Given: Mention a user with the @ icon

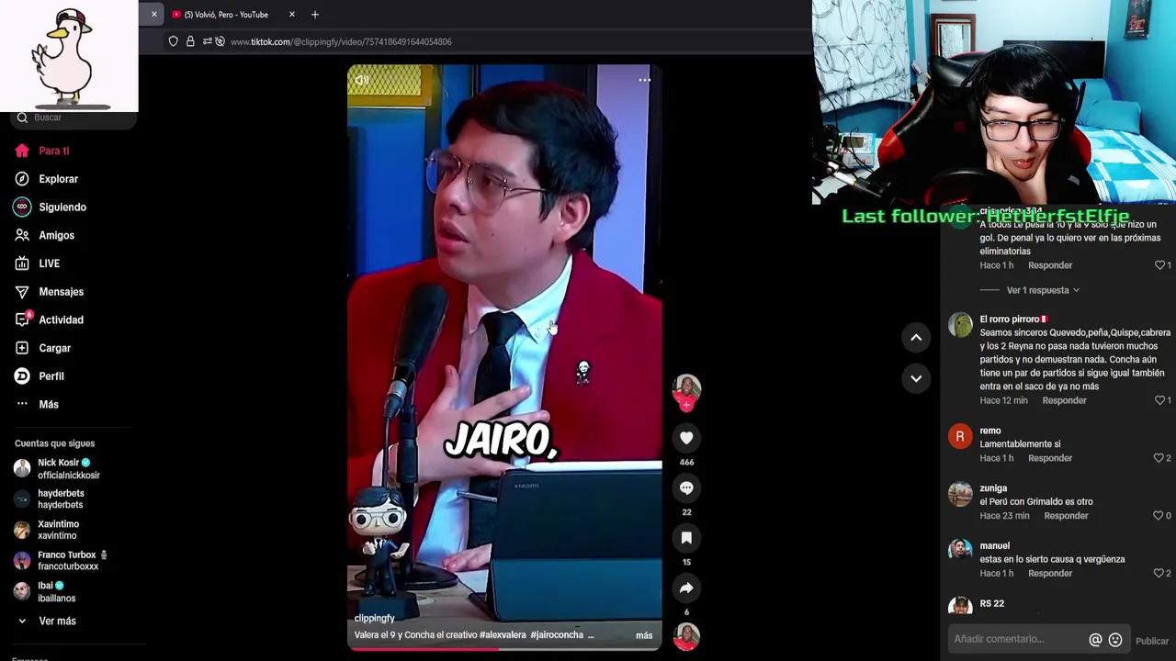Looking at the screenshot, I should coord(1094,639).
